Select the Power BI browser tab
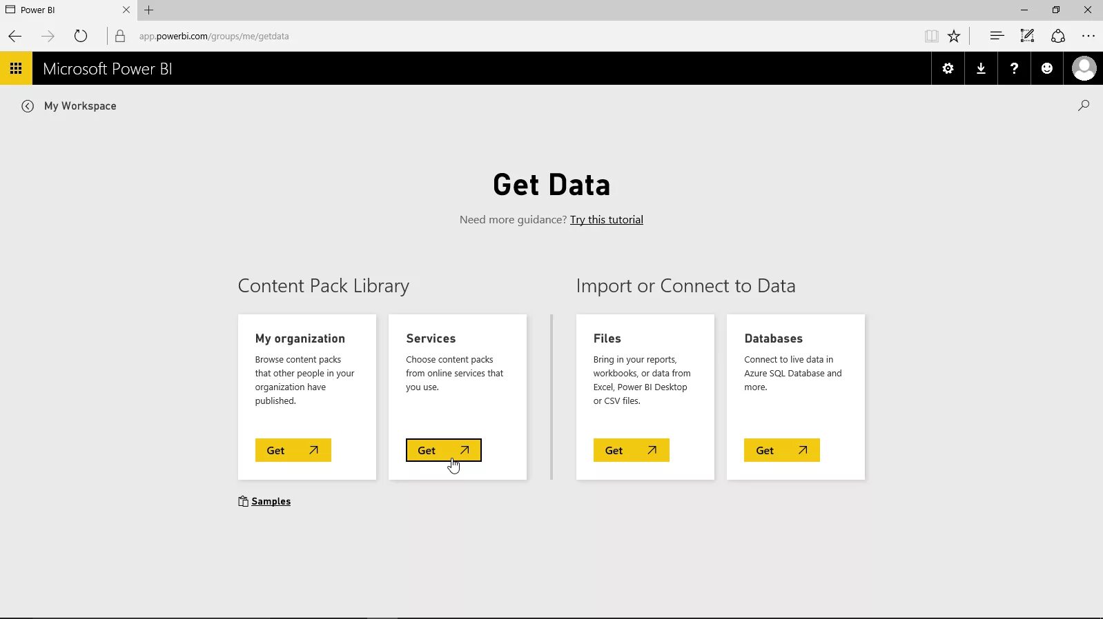1103x619 pixels. 68,10
